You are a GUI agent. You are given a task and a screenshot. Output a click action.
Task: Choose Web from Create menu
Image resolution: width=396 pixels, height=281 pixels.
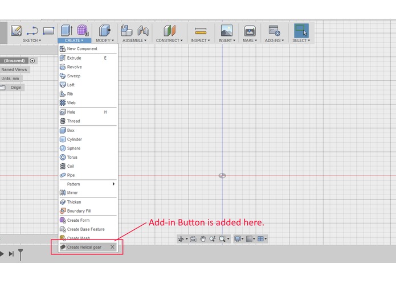88,103
